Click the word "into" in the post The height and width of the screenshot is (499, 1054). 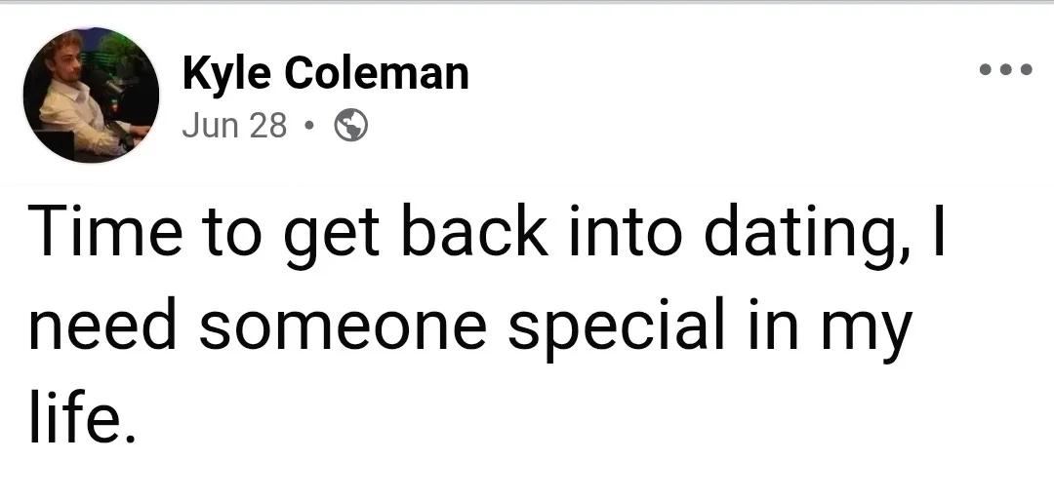pos(626,230)
